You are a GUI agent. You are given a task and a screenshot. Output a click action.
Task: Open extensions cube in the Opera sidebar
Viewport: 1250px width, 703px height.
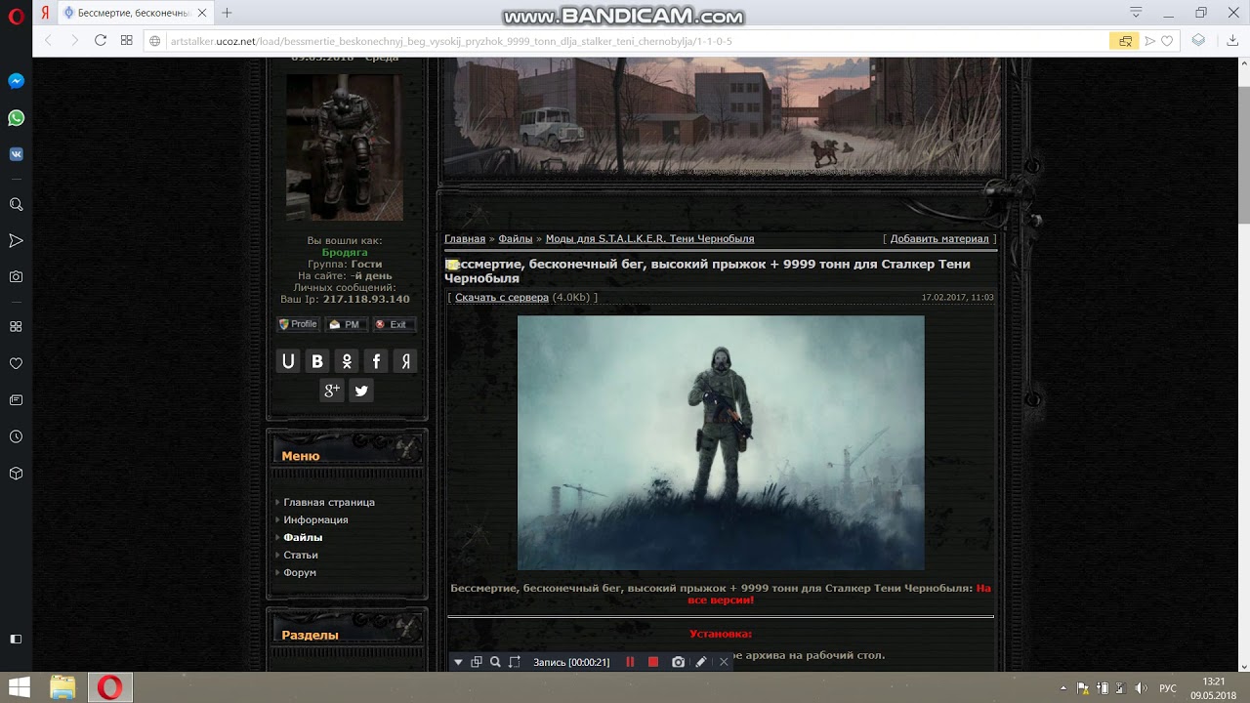(17, 474)
